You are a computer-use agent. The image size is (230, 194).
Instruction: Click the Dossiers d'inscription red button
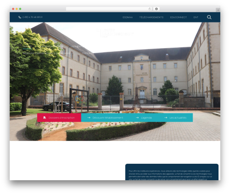tap(59, 117)
